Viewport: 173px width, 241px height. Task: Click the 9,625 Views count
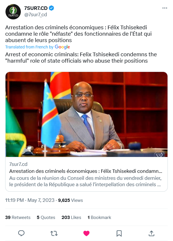click(x=70, y=200)
